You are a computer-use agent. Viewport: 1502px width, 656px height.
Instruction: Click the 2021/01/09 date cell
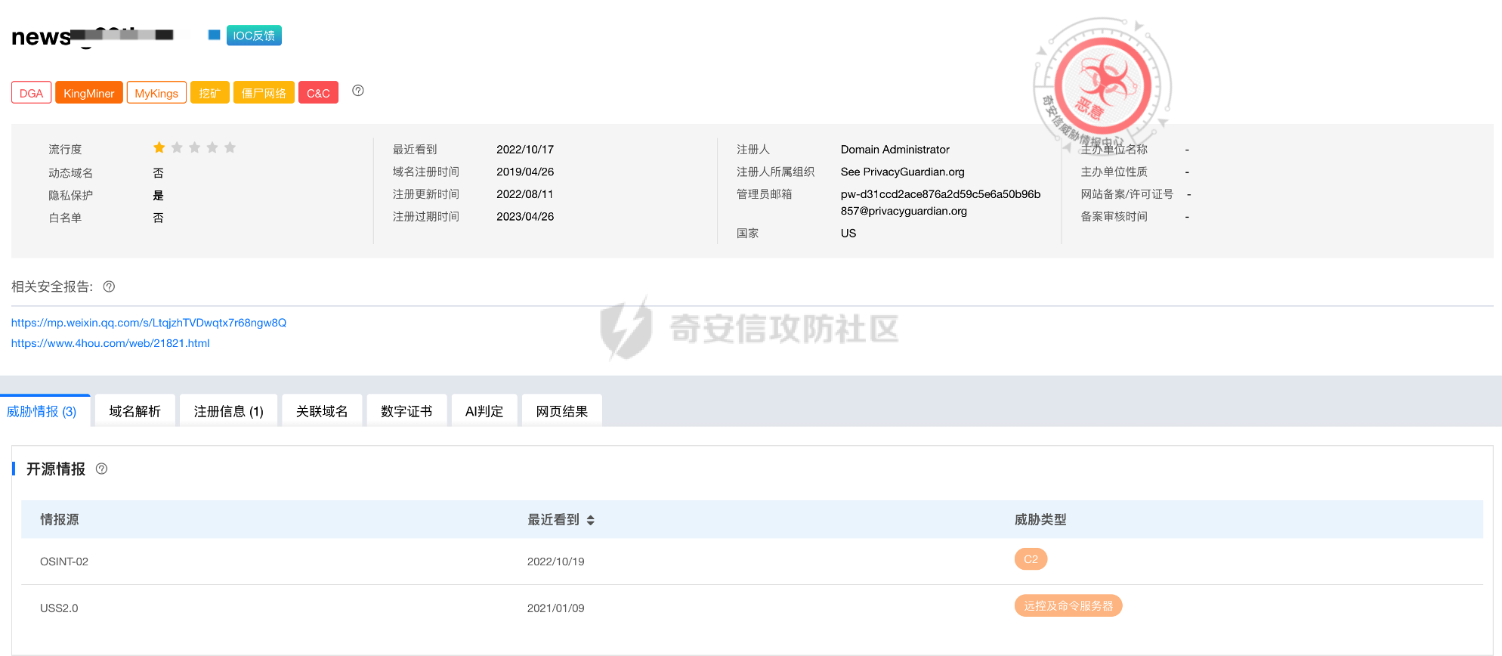pos(556,608)
